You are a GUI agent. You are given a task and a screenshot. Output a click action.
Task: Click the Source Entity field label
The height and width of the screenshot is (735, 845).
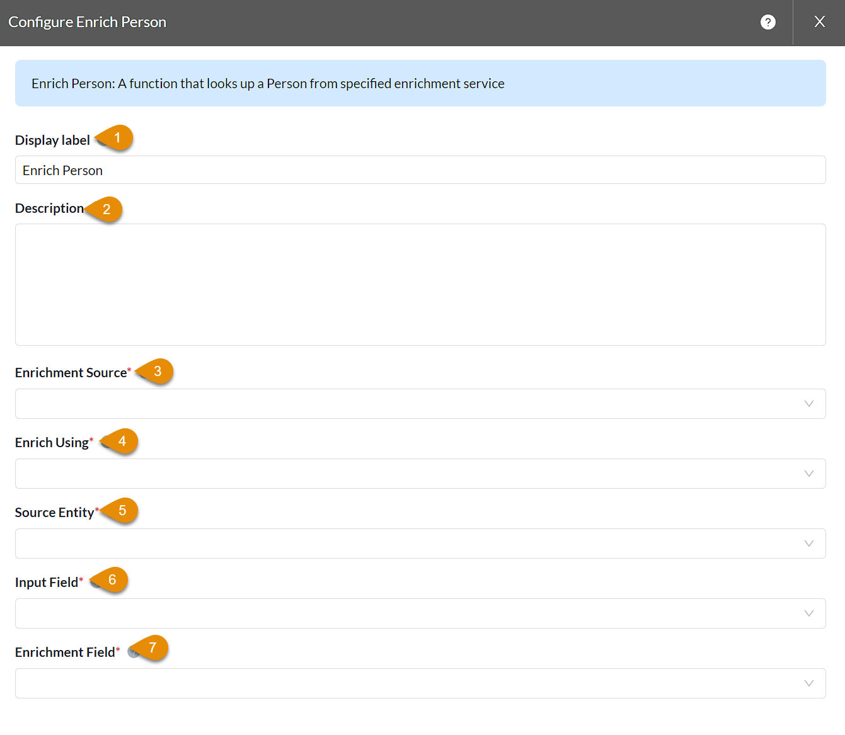[55, 512]
